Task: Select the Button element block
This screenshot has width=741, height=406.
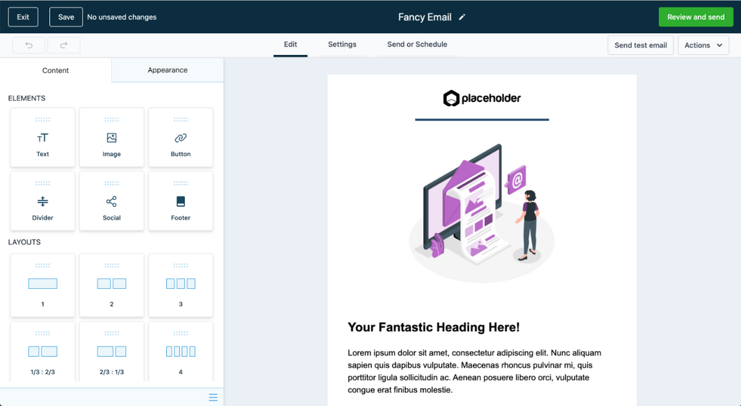Action: point(181,137)
